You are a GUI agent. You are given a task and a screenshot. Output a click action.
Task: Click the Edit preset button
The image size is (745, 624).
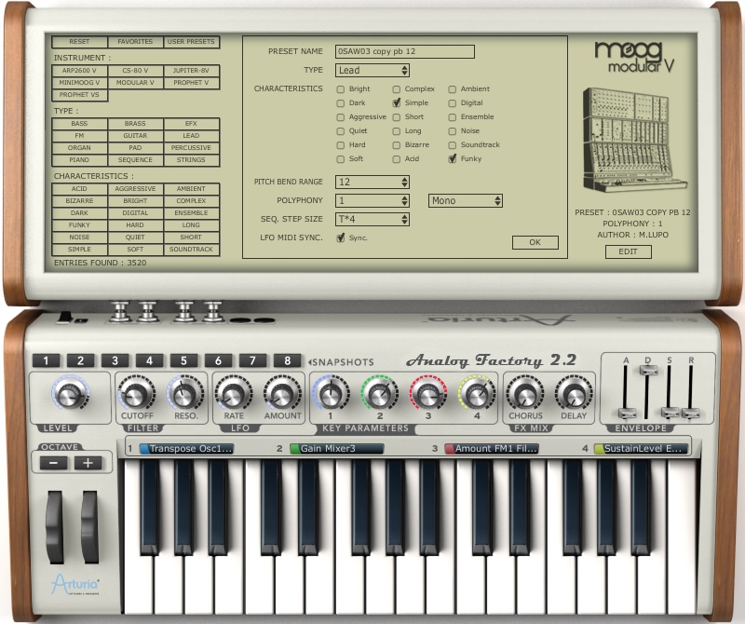tap(628, 251)
